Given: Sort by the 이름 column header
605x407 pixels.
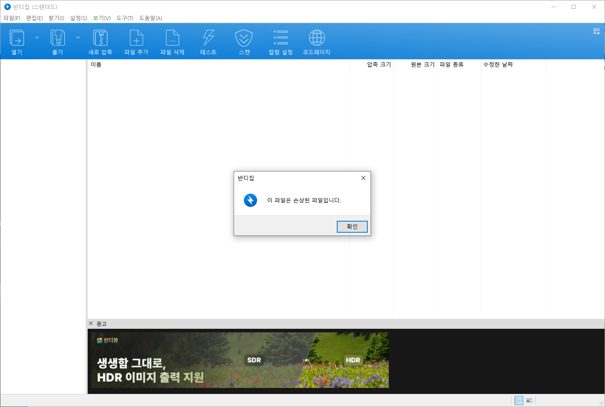Looking at the screenshot, I should pyautogui.click(x=219, y=64).
